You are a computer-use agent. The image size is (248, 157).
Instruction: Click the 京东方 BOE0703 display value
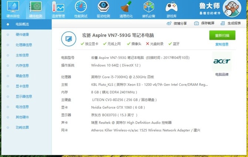(x=114, y=115)
